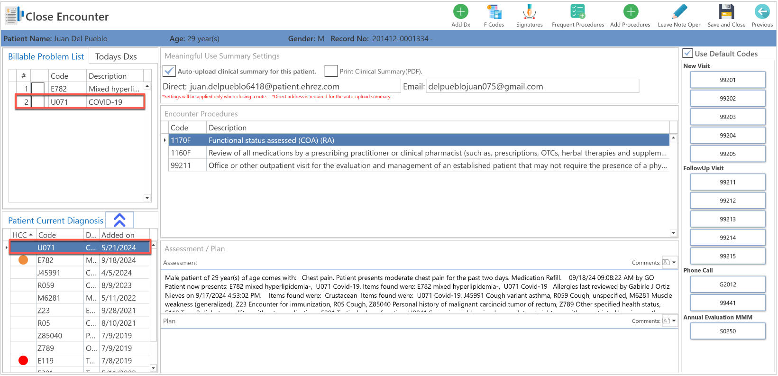Click the Add Dx toolbar icon
The height and width of the screenshot is (376, 778).
pos(460,11)
